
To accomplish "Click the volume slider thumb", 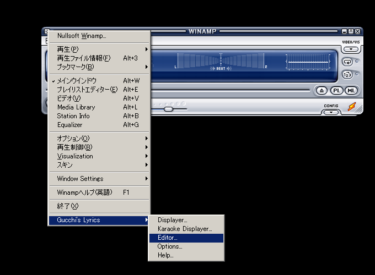I will 168,109.
